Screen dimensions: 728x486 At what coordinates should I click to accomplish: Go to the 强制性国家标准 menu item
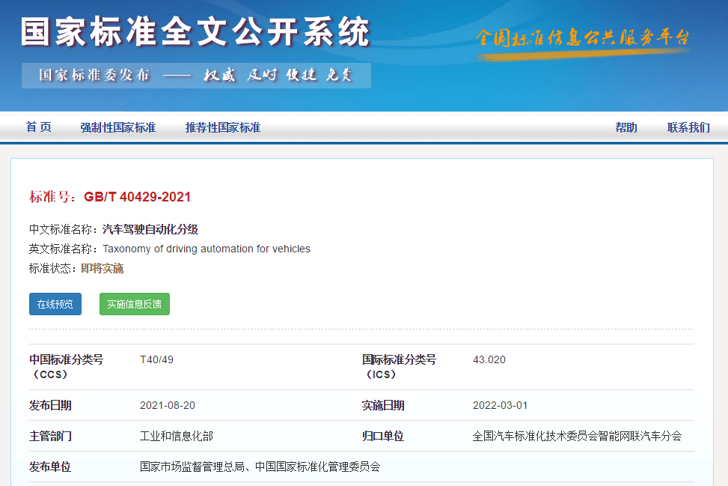118,127
